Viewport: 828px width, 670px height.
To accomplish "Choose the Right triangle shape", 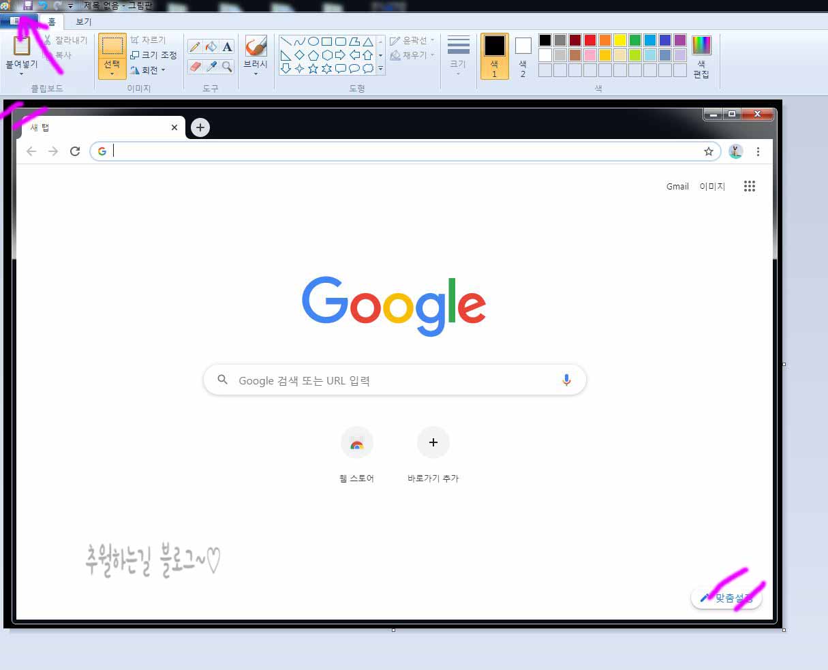I will [286, 55].
